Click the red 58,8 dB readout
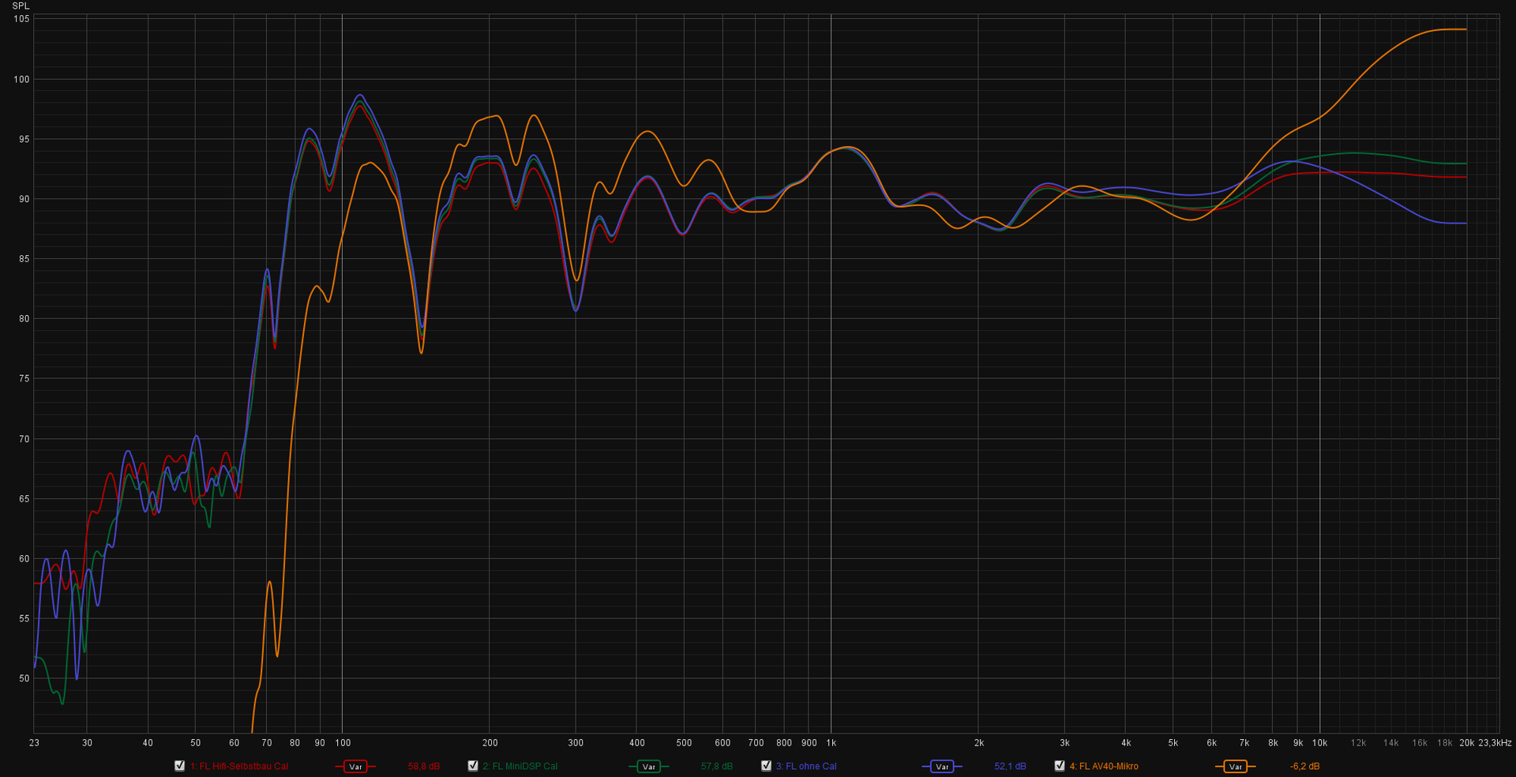Image resolution: width=1516 pixels, height=777 pixels. tap(423, 767)
